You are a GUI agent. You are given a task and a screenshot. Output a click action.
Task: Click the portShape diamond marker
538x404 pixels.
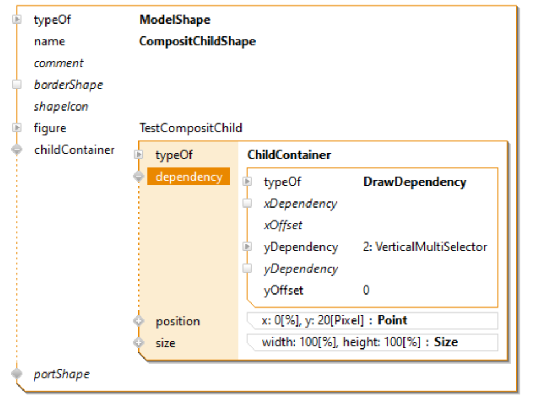point(17,373)
